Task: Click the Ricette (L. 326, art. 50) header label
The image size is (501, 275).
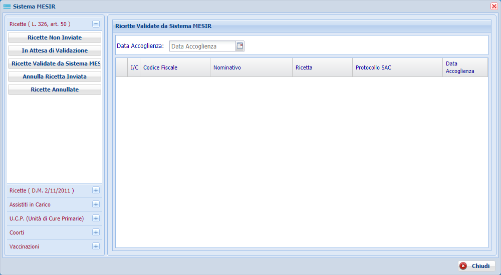Action: click(40, 24)
